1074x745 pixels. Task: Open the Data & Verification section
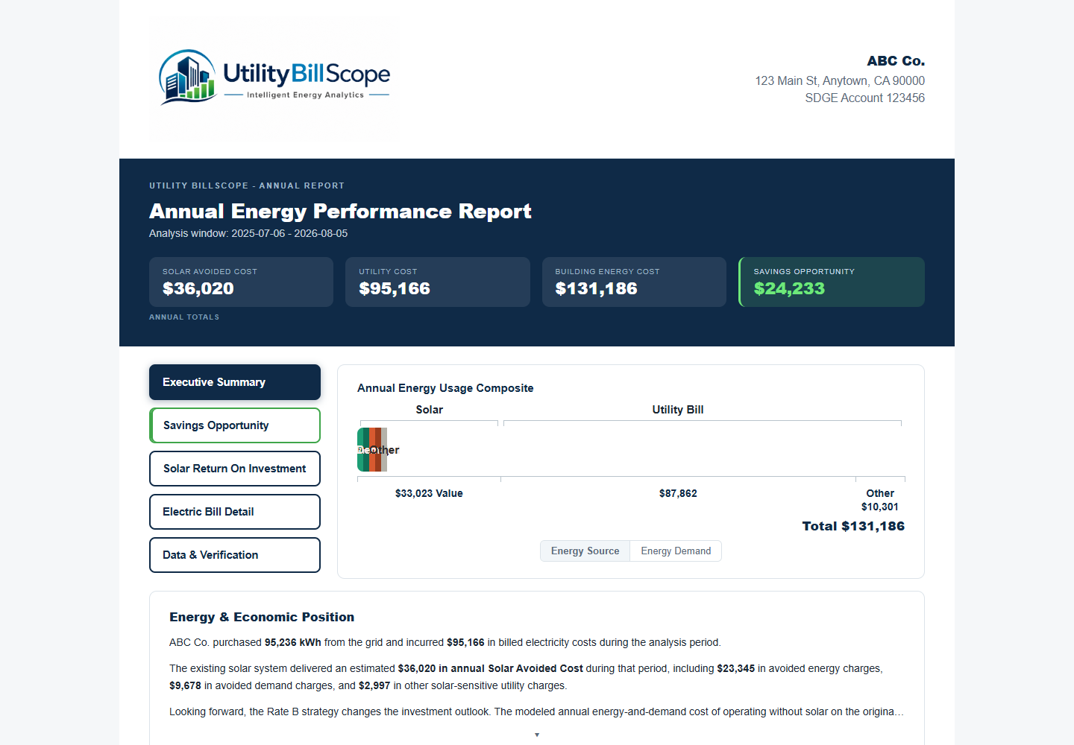235,555
